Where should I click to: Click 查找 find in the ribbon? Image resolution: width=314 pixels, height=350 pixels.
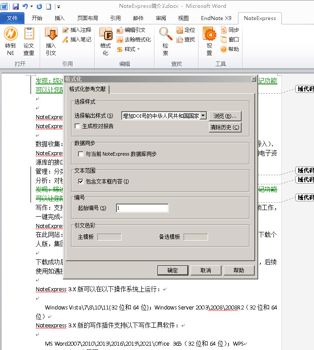click(x=186, y=40)
